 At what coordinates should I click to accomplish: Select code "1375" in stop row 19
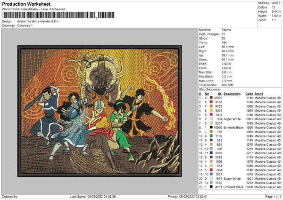click(250, 174)
